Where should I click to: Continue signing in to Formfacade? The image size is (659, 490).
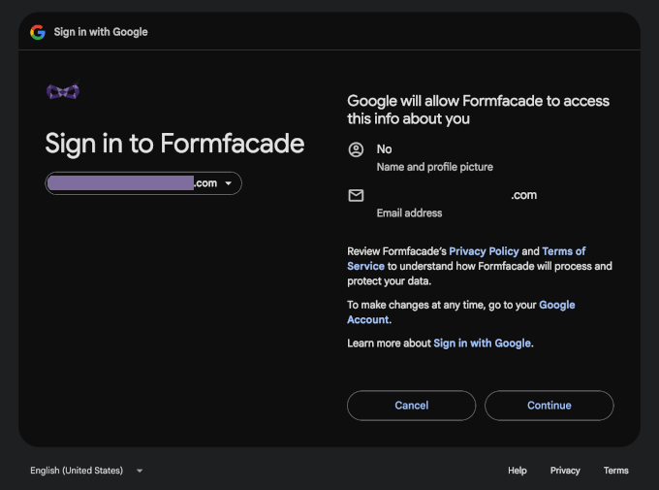click(x=549, y=406)
